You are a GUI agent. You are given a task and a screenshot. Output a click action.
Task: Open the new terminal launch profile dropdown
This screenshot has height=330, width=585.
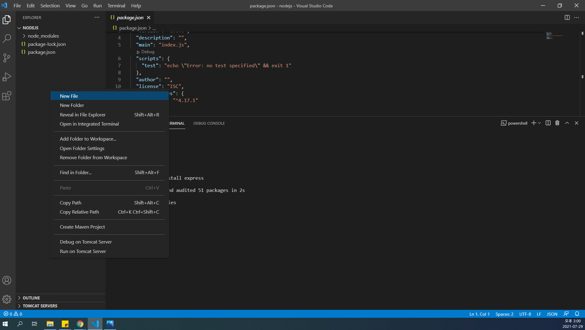(539, 123)
